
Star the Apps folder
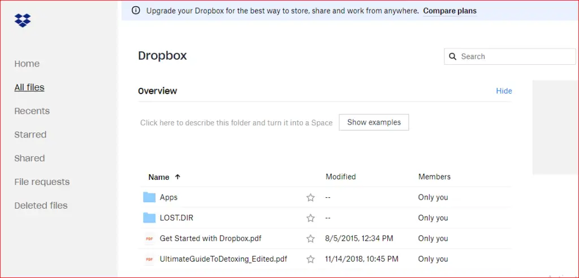[310, 198]
